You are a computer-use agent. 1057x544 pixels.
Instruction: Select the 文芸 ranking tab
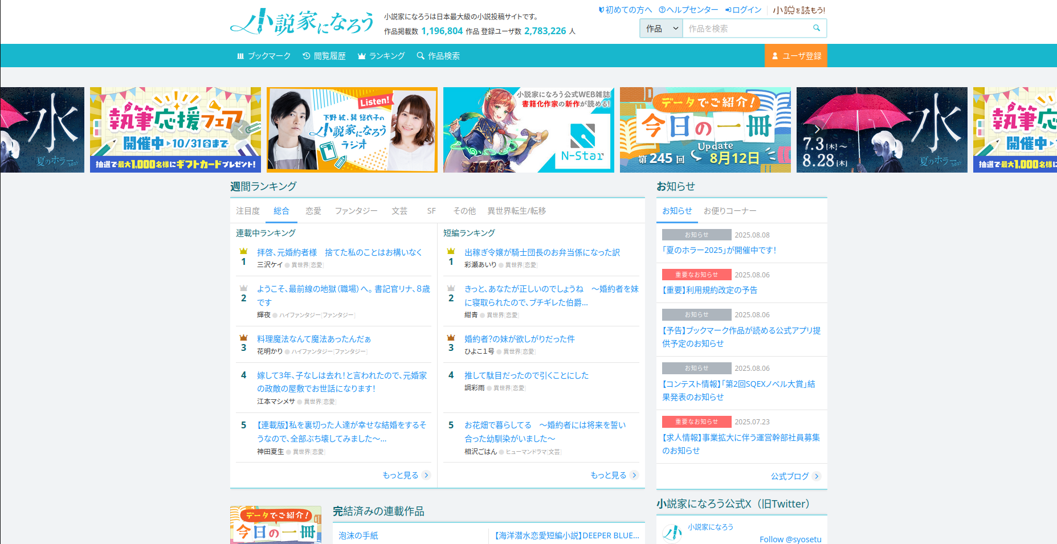(x=399, y=211)
